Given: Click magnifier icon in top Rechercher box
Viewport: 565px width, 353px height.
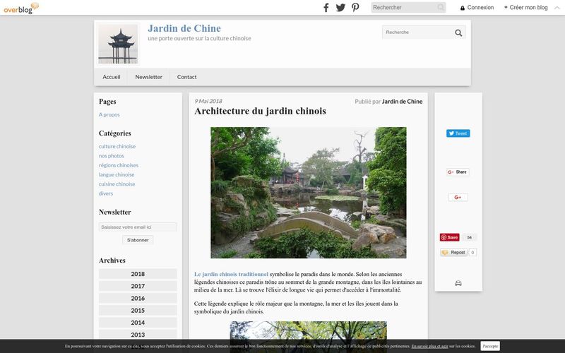Looking at the screenshot, I should click(x=441, y=7).
